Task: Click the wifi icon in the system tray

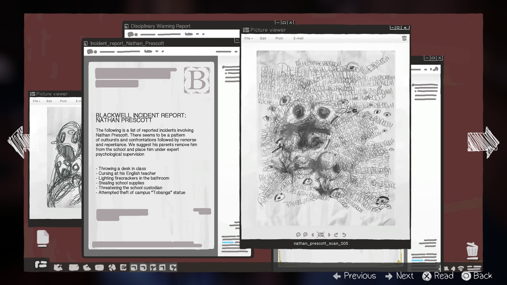Action: pyautogui.click(x=461, y=269)
